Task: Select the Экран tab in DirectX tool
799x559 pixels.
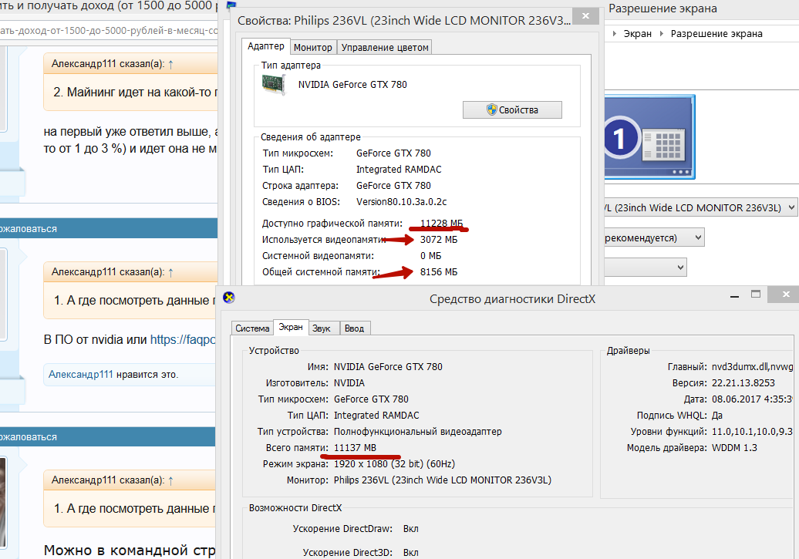Action: coord(291,327)
